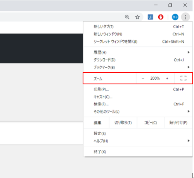194x178 pixels.
Task: Increase zoom with the plus button
Action: (167, 79)
